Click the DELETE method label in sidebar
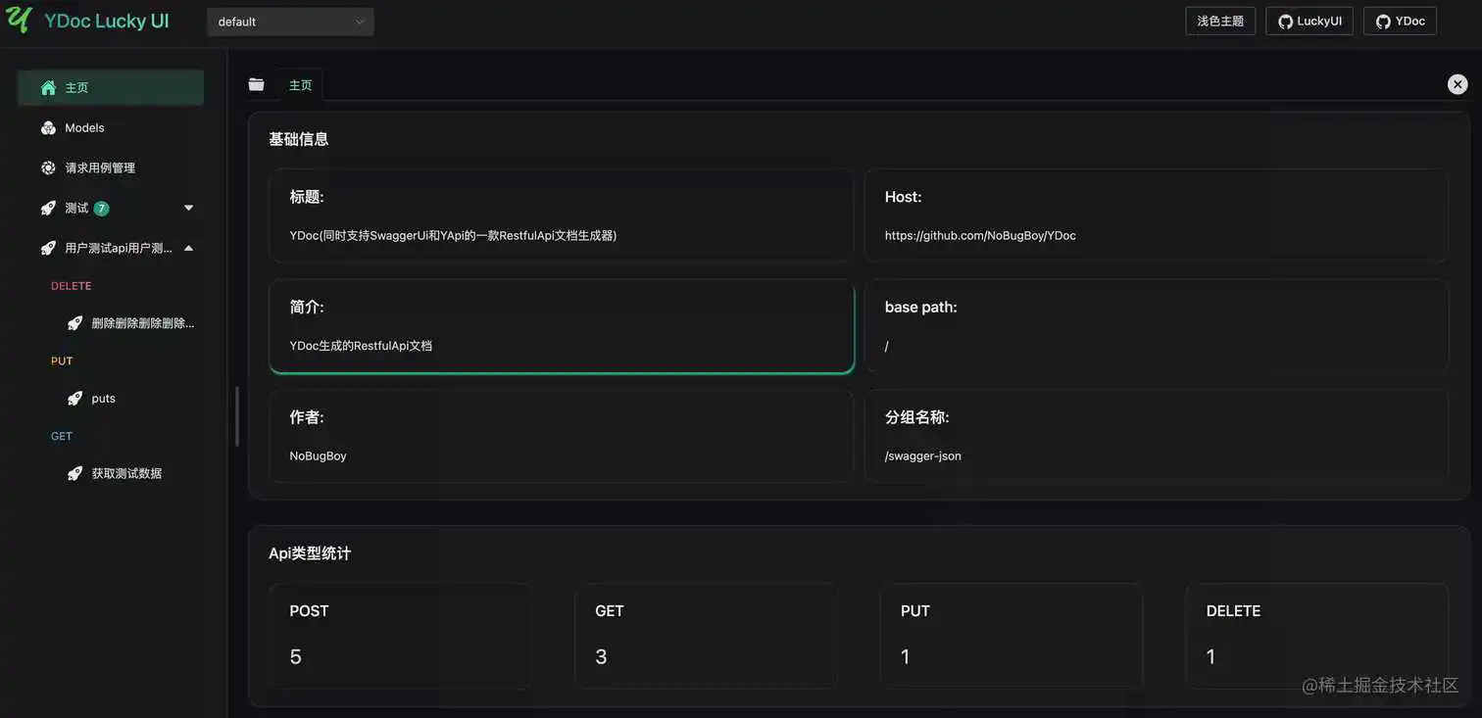The height and width of the screenshot is (718, 1482). 71,286
